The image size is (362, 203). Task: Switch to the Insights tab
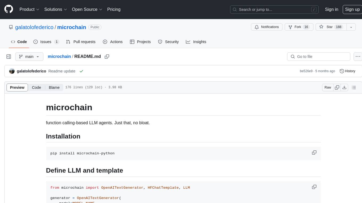click(196, 42)
